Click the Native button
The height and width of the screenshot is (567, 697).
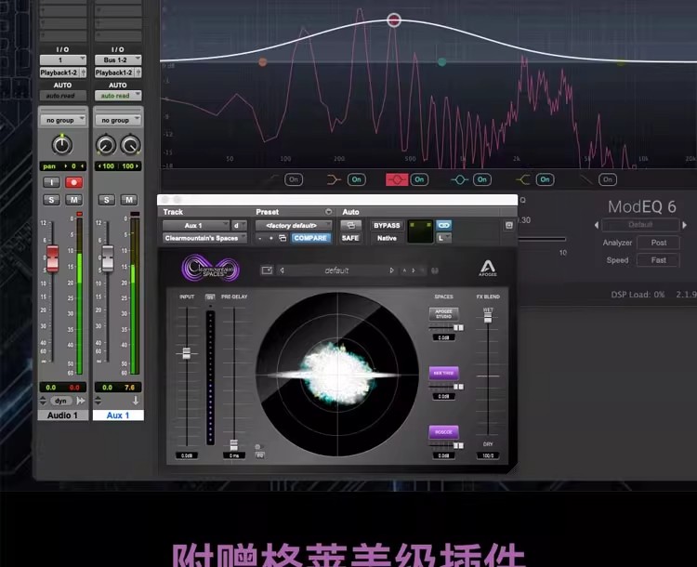(x=387, y=238)
